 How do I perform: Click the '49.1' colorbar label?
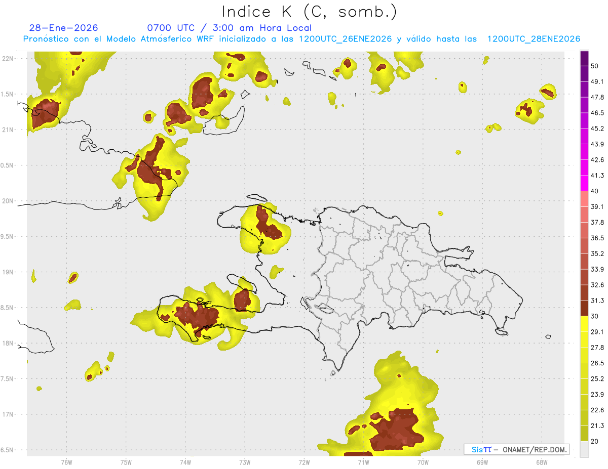597,81
